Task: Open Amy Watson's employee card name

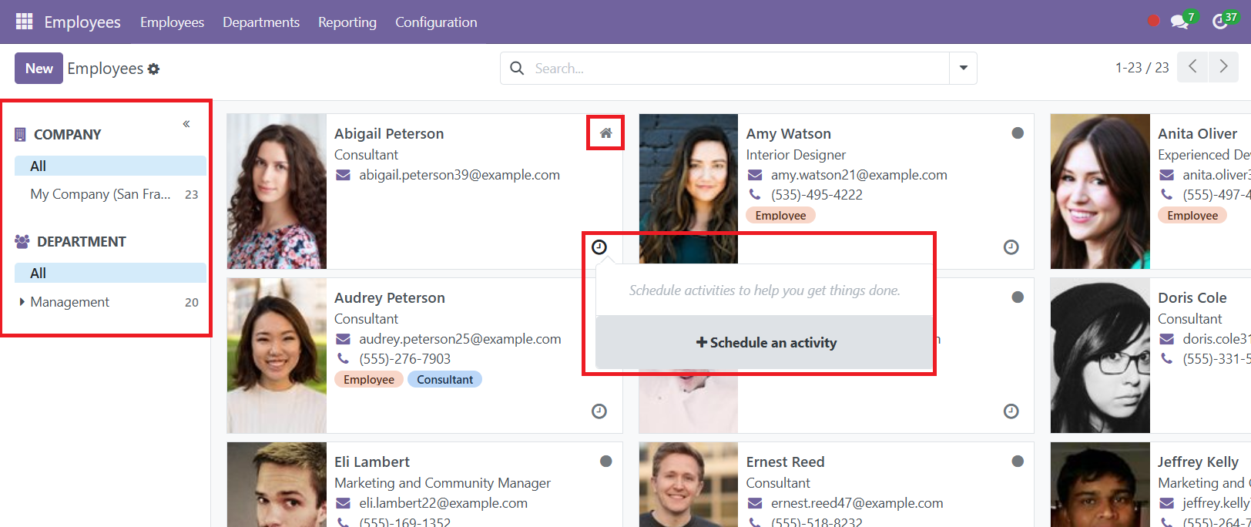Action: point(789,134)
